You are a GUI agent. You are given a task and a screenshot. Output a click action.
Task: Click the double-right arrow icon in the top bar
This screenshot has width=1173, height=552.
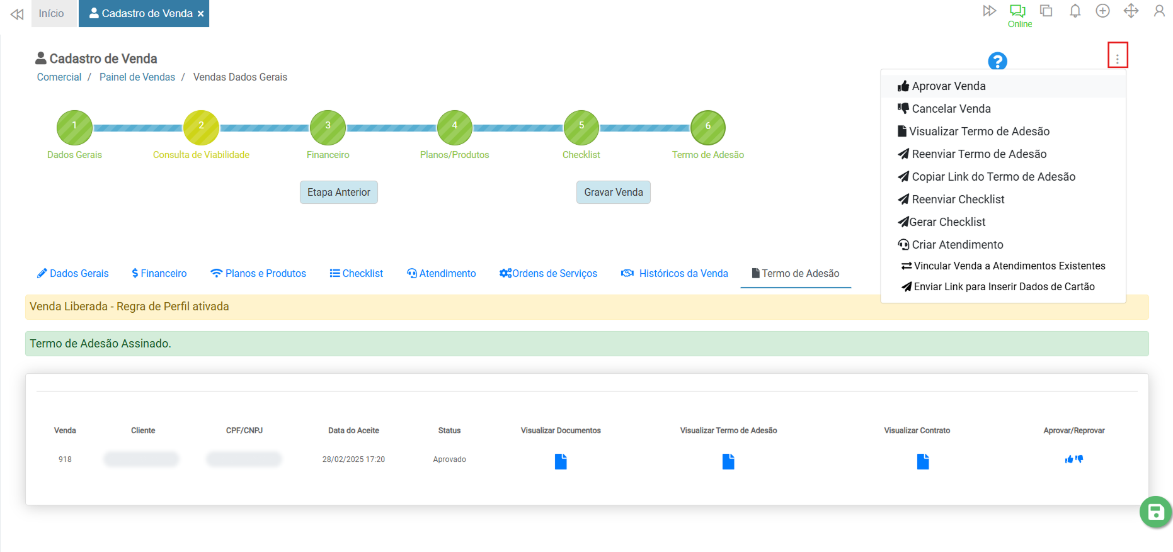989,11
